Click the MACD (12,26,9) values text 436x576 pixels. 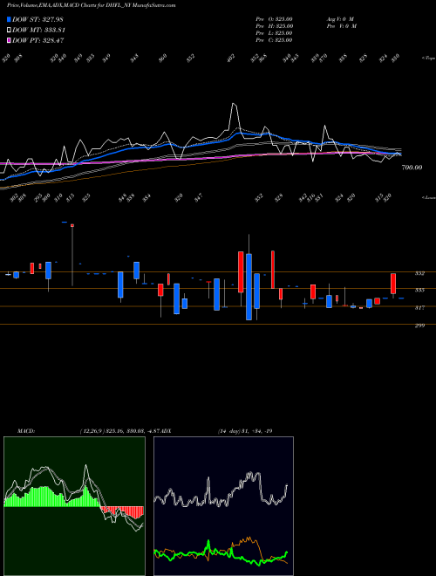coord(120,431)
